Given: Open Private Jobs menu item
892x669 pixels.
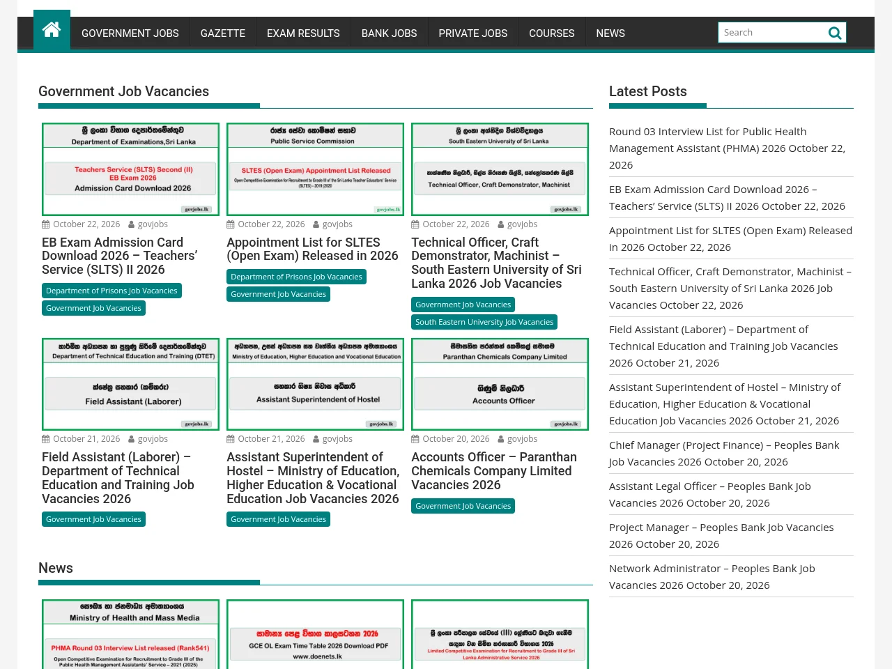Looking at the screenshot, I should tap(473, 33).
